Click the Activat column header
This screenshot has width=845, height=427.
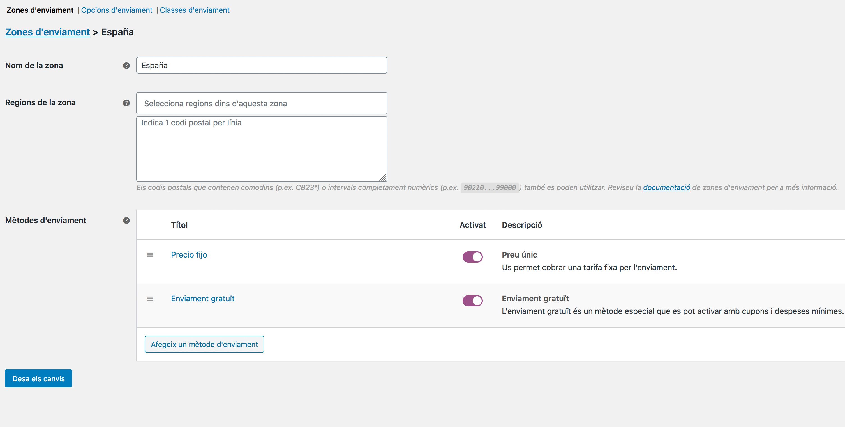473,225
